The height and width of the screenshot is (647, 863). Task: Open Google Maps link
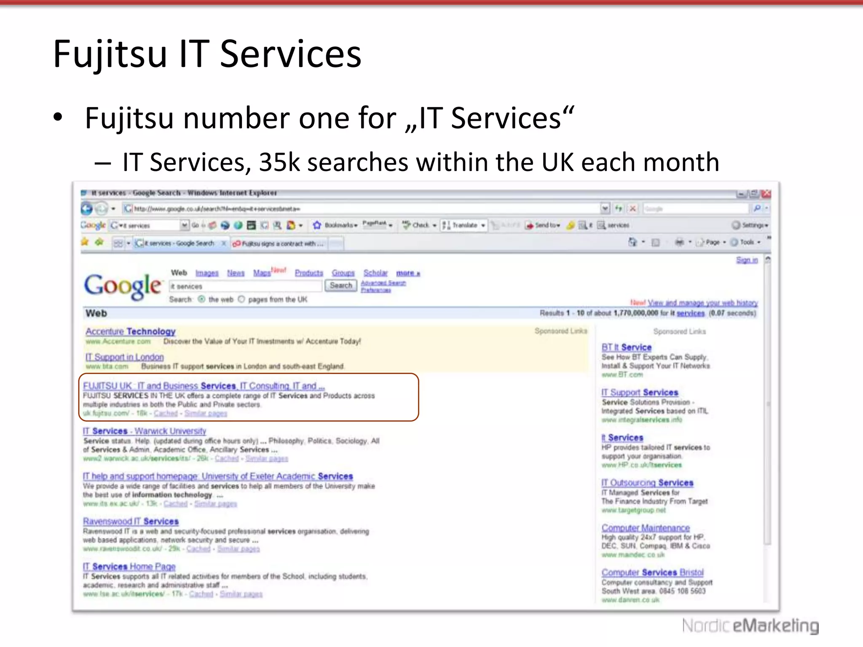(x=262, y=273)
